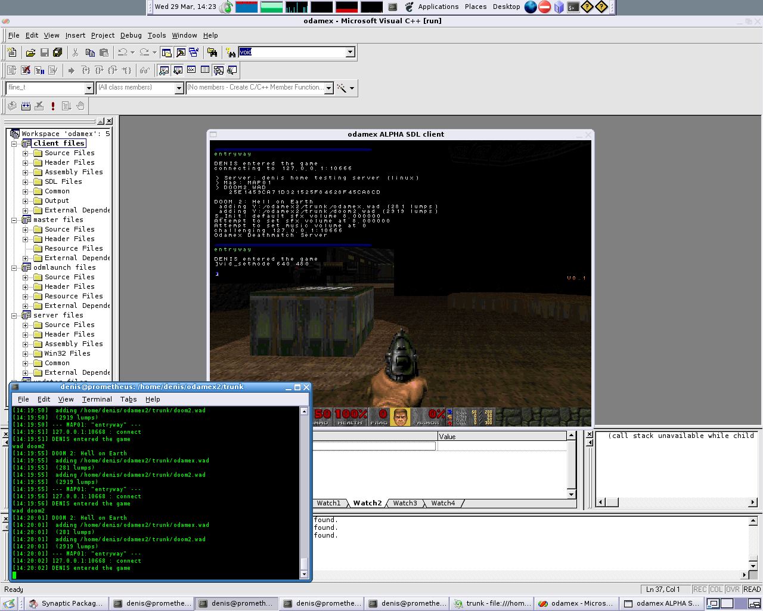Open the Terminal menu in terminal window
763x611 pixels.
97,399
